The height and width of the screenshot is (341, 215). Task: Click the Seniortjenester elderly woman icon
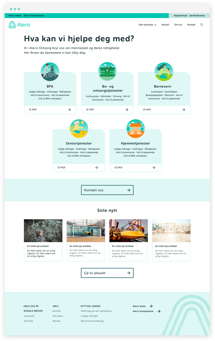79,129
